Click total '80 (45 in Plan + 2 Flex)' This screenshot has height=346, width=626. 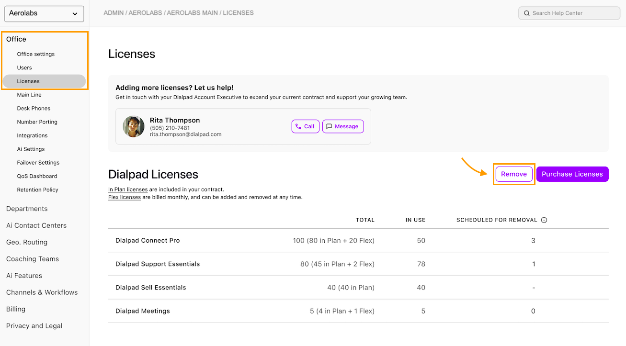coord(338,264)
